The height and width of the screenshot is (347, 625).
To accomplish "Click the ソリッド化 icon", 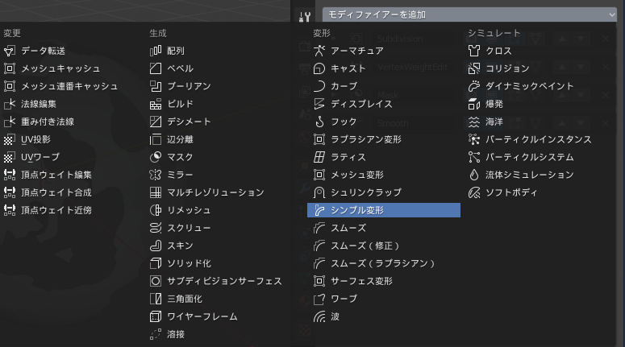I will (x=156, y=263).
